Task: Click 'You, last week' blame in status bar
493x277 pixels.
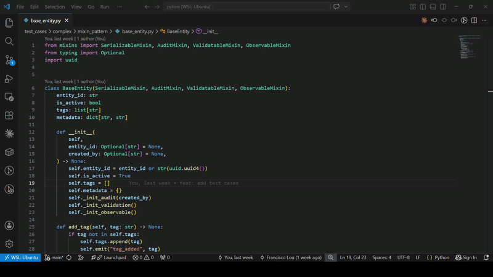Action: [x=235, y=257]
